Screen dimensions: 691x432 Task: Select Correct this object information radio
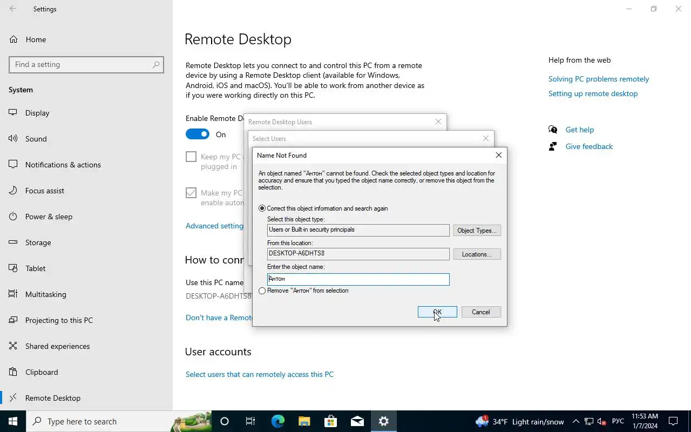262,208
